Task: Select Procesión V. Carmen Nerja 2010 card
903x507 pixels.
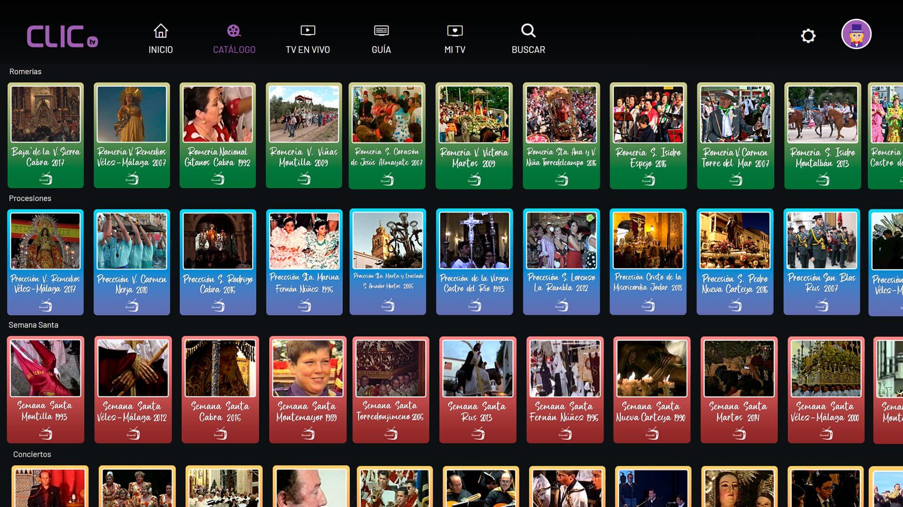Action: pyautogui.click(x=132, y=262)
